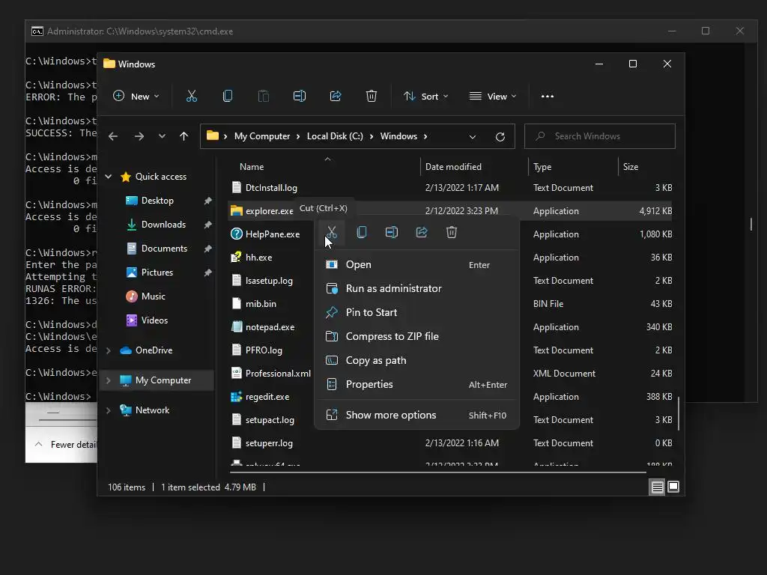767x575 pixels.
Task: Choose Copy as path
Action: point(416,360)
